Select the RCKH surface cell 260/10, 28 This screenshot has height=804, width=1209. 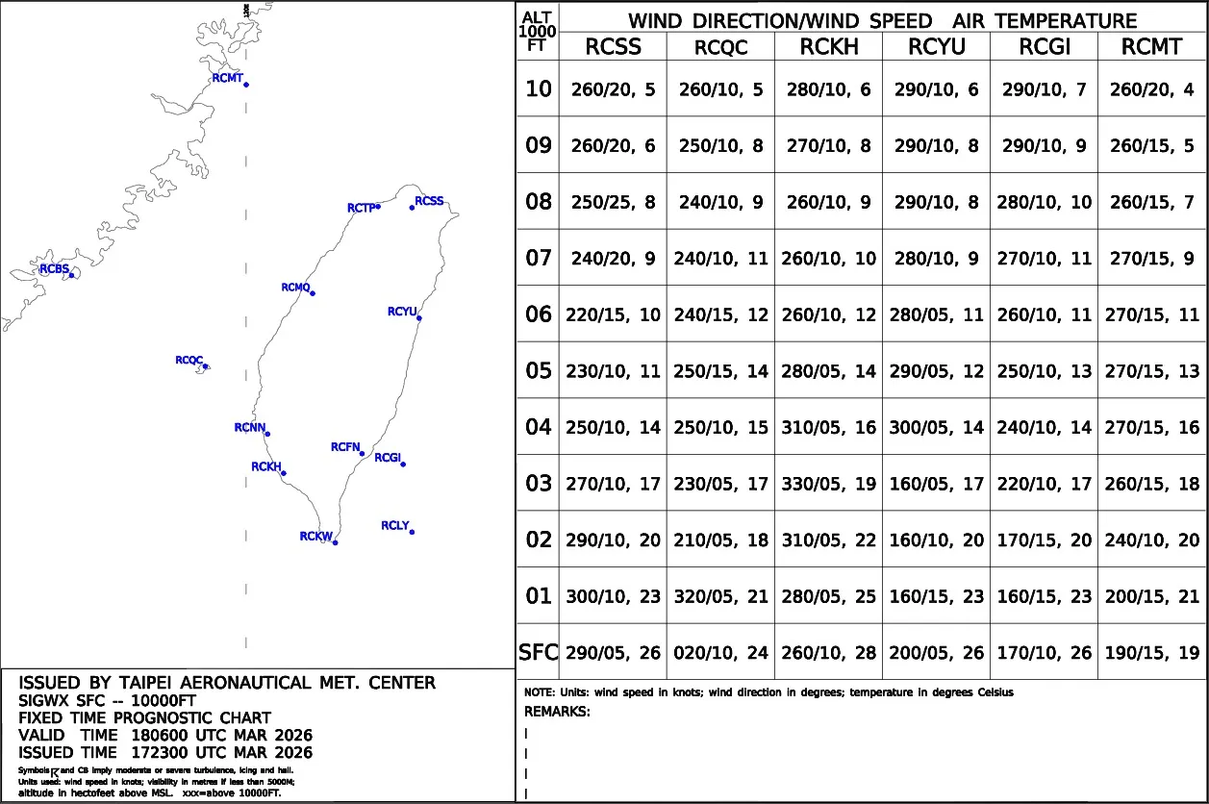click(x=829, y=653)
